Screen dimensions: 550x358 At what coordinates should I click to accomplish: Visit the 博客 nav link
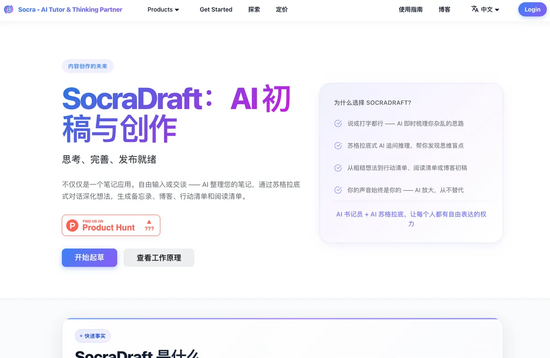(x=445, y=9)
